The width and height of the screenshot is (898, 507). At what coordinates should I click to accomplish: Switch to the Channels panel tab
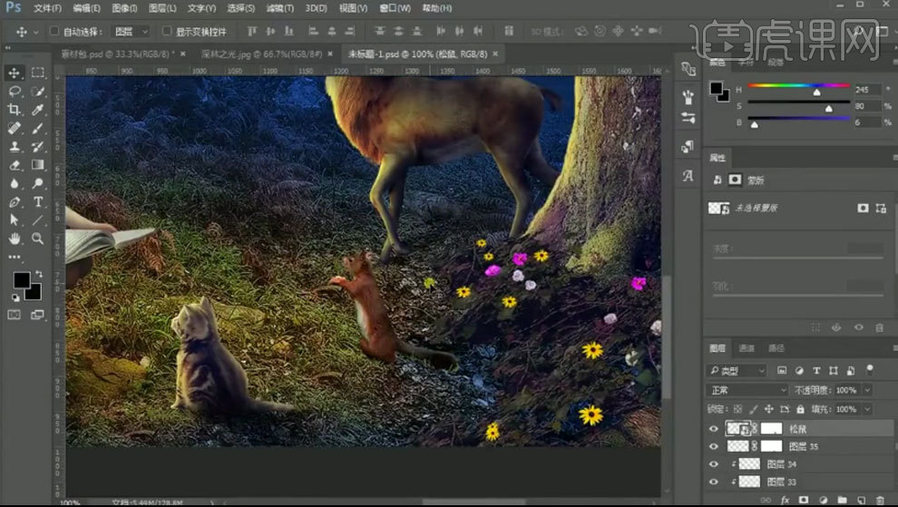tap(747, 347)
